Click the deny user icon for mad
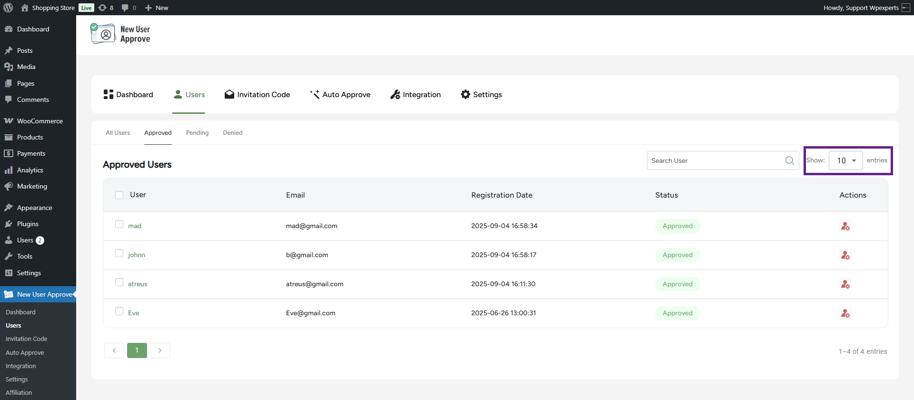914x400 pixels. click(x=845, y=226)
